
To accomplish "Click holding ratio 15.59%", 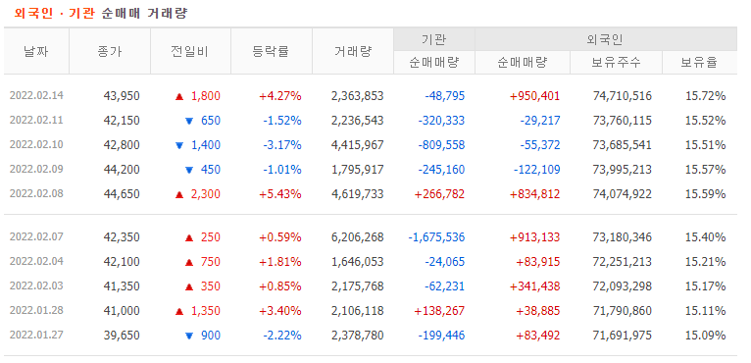I will click(706, 194).
